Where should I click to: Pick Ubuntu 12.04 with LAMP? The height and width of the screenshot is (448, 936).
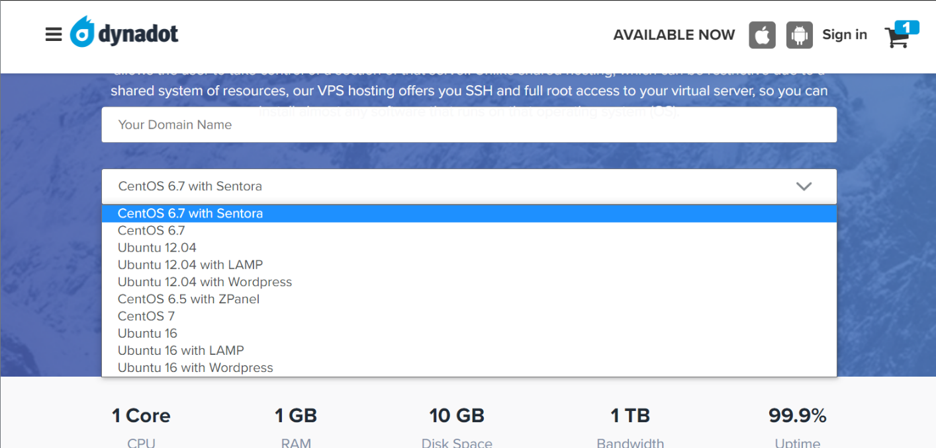click(190, 265)
